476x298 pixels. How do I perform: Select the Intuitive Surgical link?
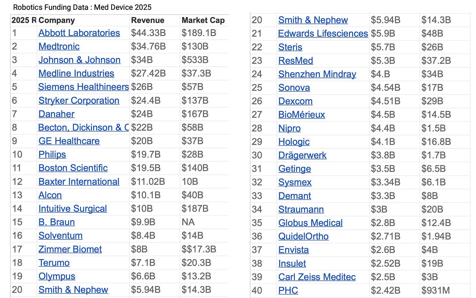[x=73, y=209]
